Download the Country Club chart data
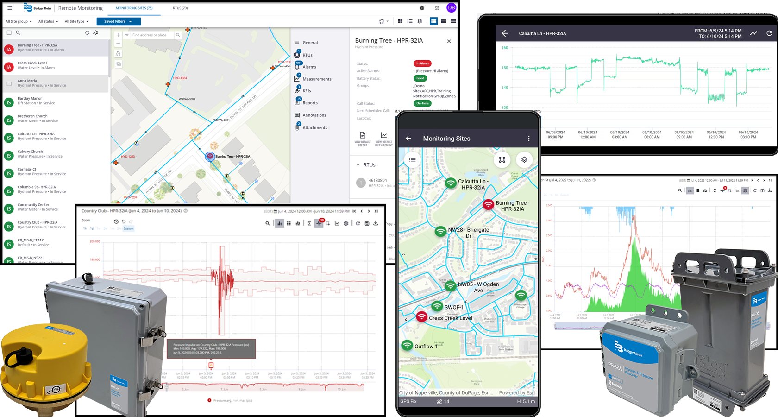 pyautogui.click(x=376, y=223)
